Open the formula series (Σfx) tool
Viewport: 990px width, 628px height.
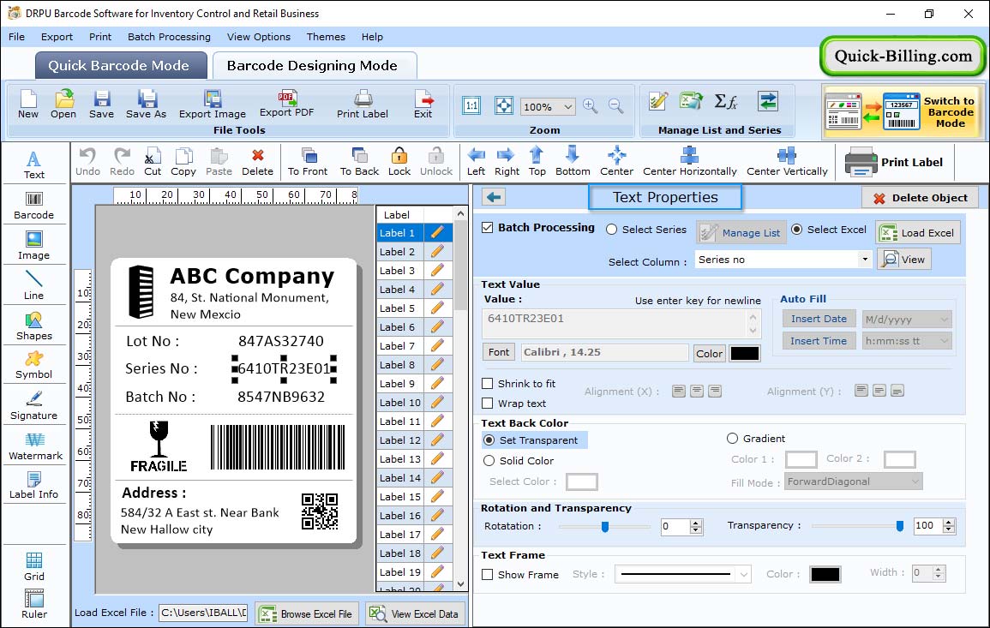(x=726, y=101)
